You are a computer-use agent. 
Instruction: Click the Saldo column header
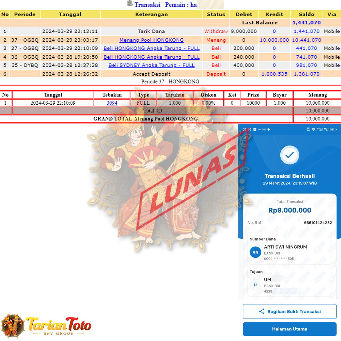[x=306, y=14]
